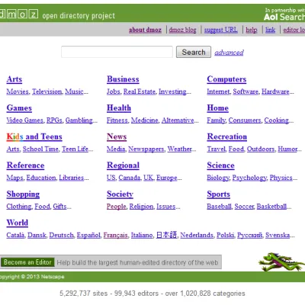The height and width of the screenshot is (305, 305).
Task: Open the Psychology link under Science
Action: pos(249,178)
